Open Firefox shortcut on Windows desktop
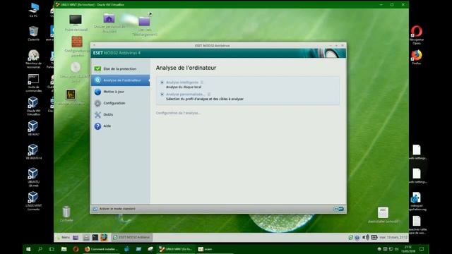 pos(417,57)
